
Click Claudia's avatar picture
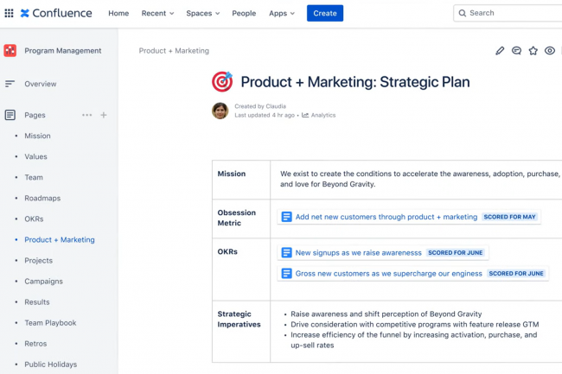pos(220,111)
